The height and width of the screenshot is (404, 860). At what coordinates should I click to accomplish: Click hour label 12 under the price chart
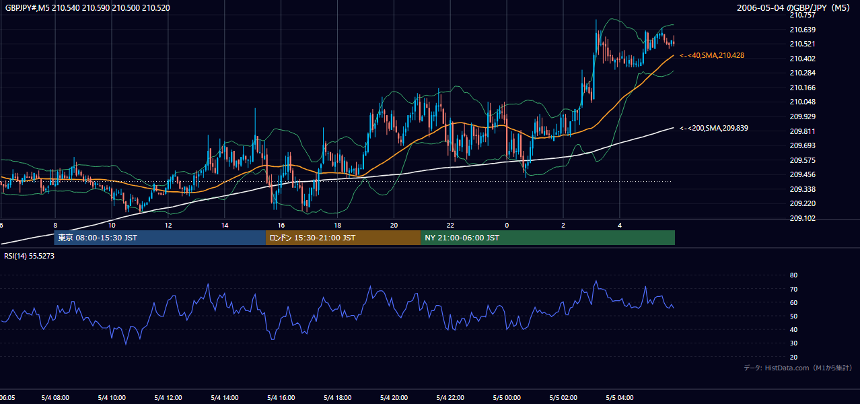[168, 225]
